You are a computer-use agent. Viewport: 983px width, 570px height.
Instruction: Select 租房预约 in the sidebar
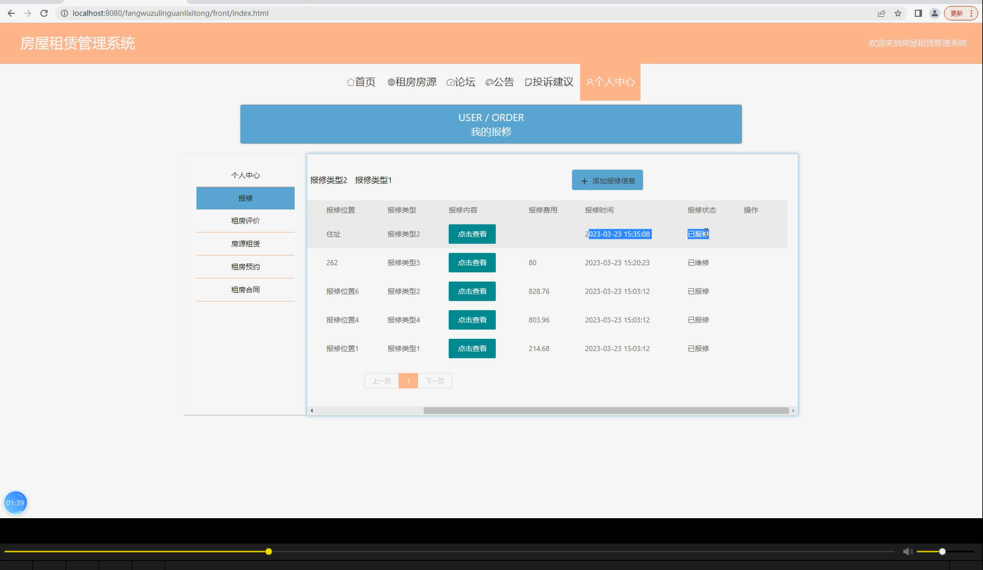click(245, 267)
